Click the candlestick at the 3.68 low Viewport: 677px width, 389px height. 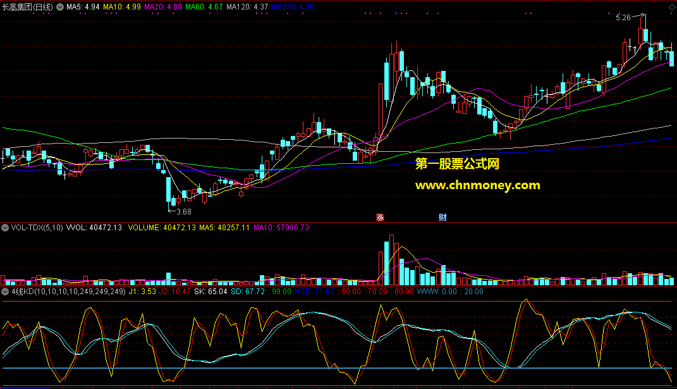168,190
